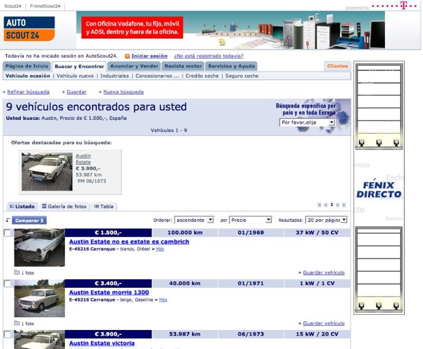
Task: Open the '20 por página' results dropdown
Action: (326, 220)
